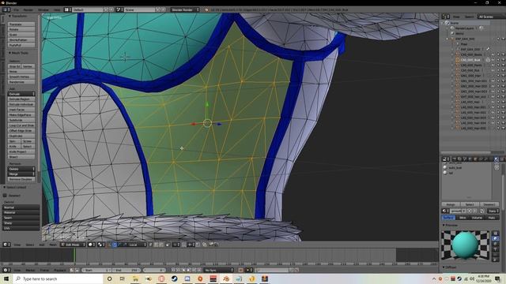Image resolution: width=506 pixels, height=284 pixels.
Task: Toggle visibility eye for the selected Bust object
Action: (x=493, y=60)
